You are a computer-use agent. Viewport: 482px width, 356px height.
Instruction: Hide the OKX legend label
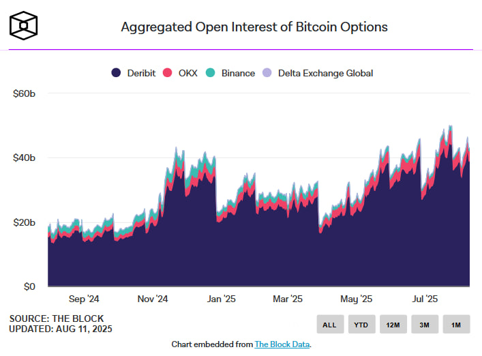187,73
